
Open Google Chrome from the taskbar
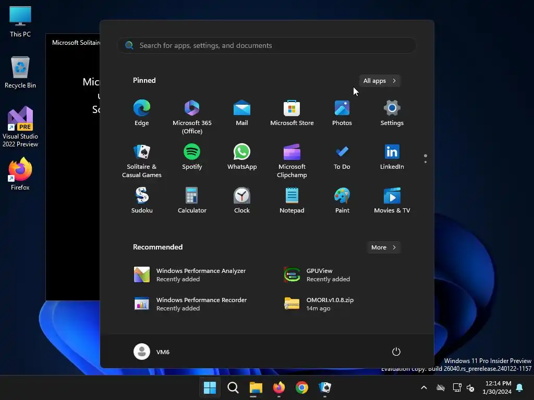tap(302, 387)
